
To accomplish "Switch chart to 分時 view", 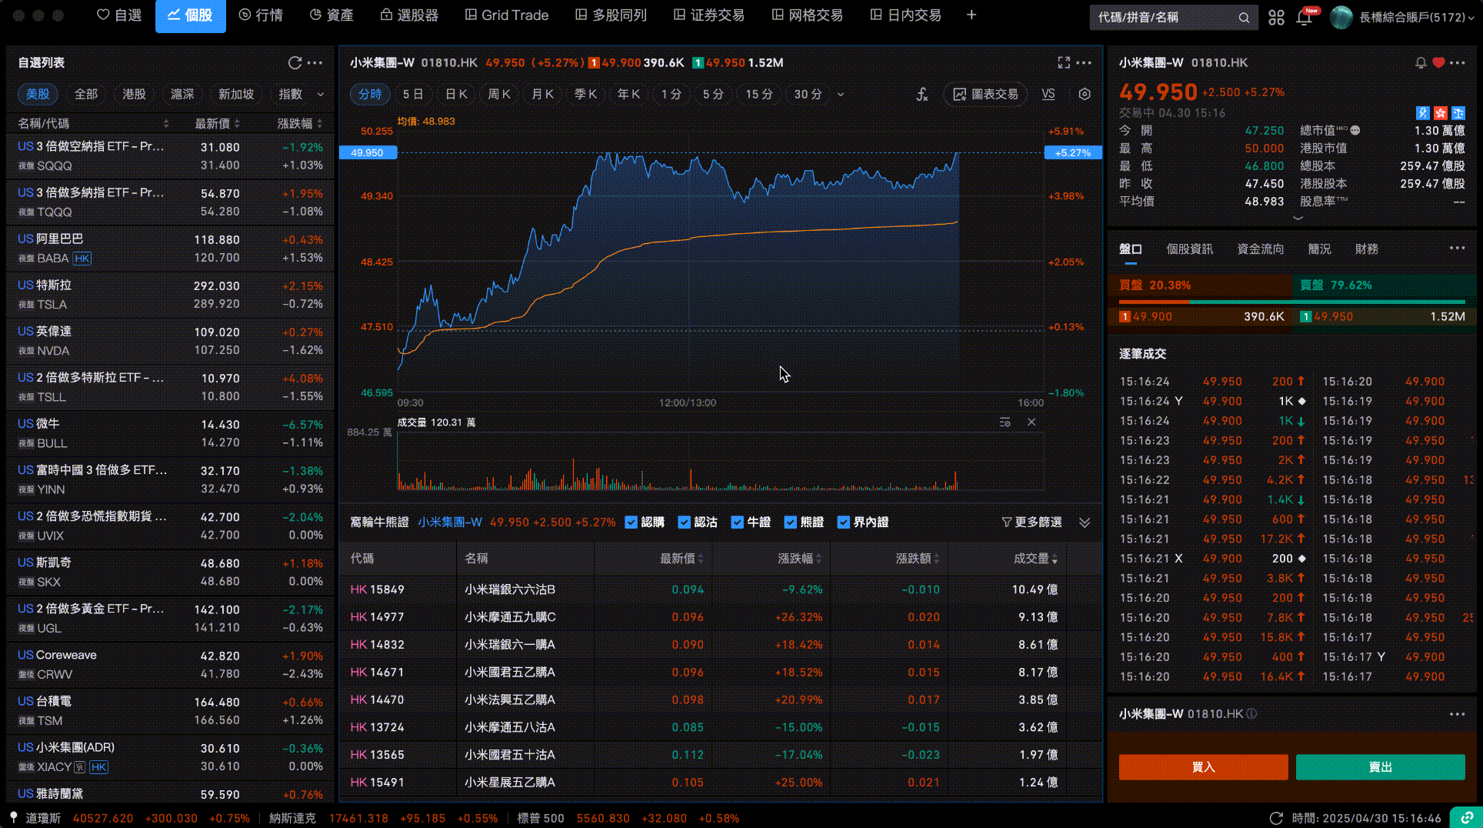I will pyautogui.click(x=371, y=94).
